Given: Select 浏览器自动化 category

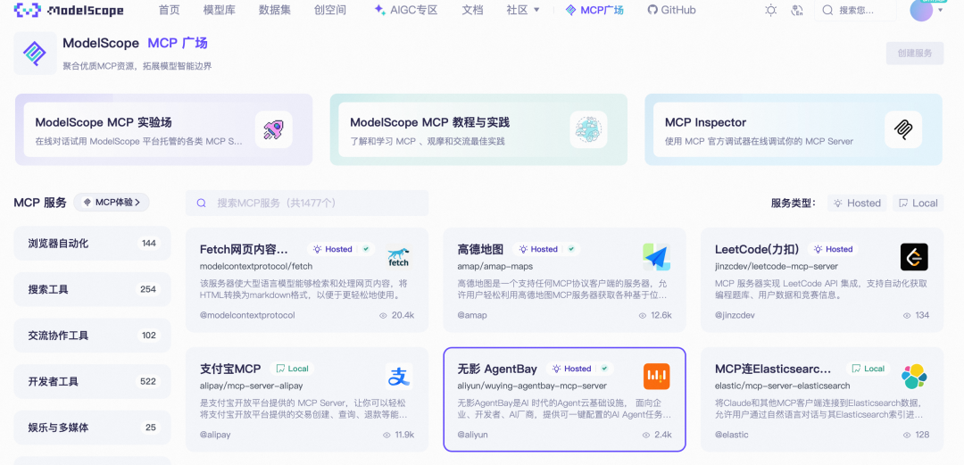Looking at the screenshot, I should click(92, 243).
